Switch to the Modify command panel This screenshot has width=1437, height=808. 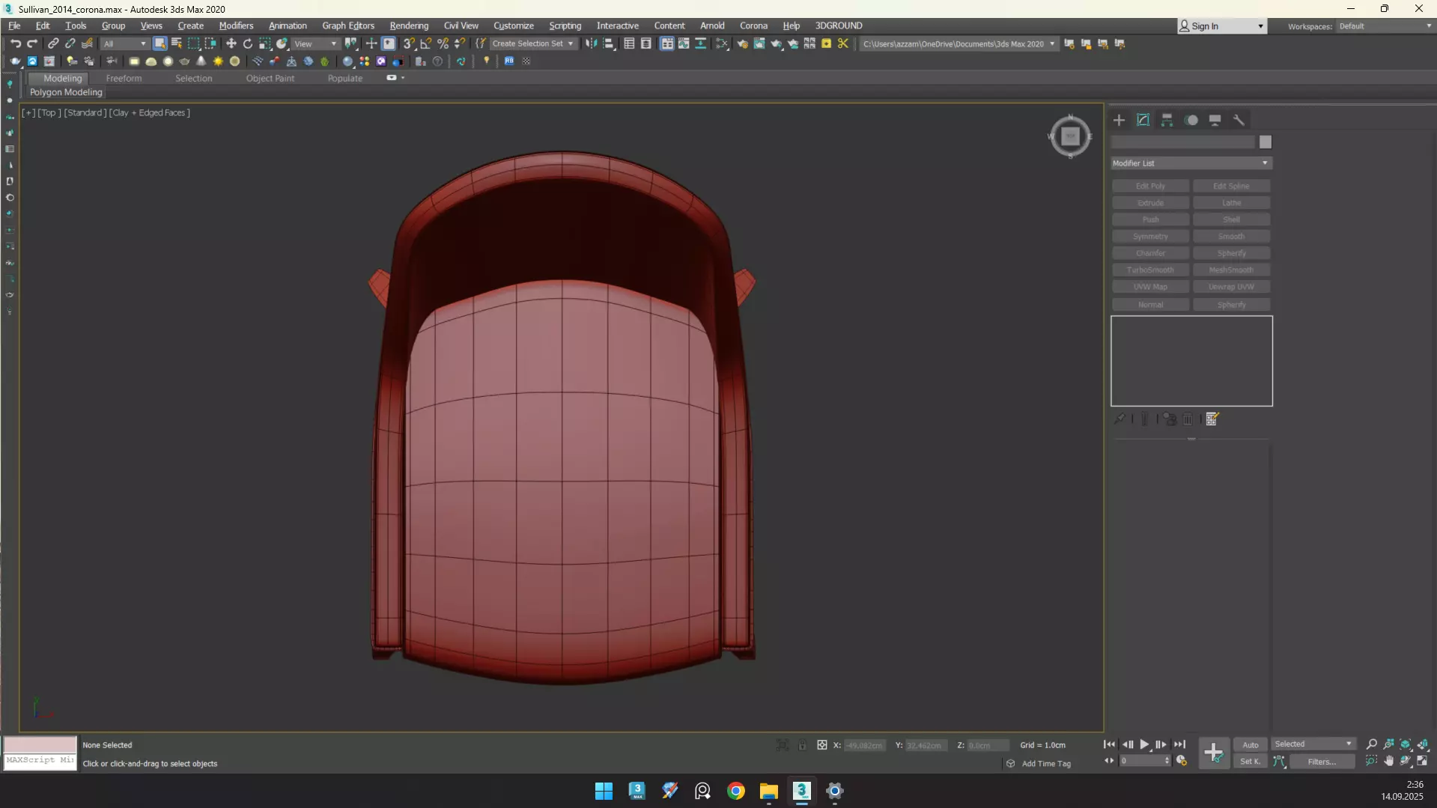click(1143, 120)
